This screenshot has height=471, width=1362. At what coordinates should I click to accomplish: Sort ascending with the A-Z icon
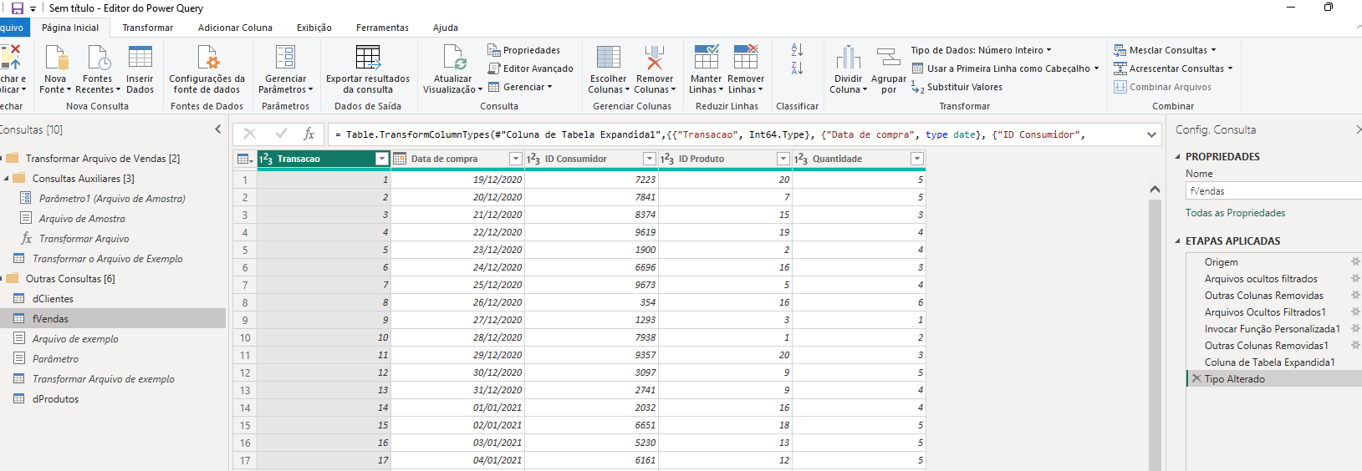(797, 50)
